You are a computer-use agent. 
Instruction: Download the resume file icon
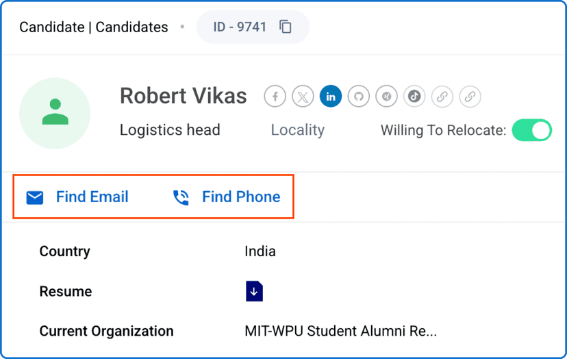pyautogui.click(x=254, y=291)
